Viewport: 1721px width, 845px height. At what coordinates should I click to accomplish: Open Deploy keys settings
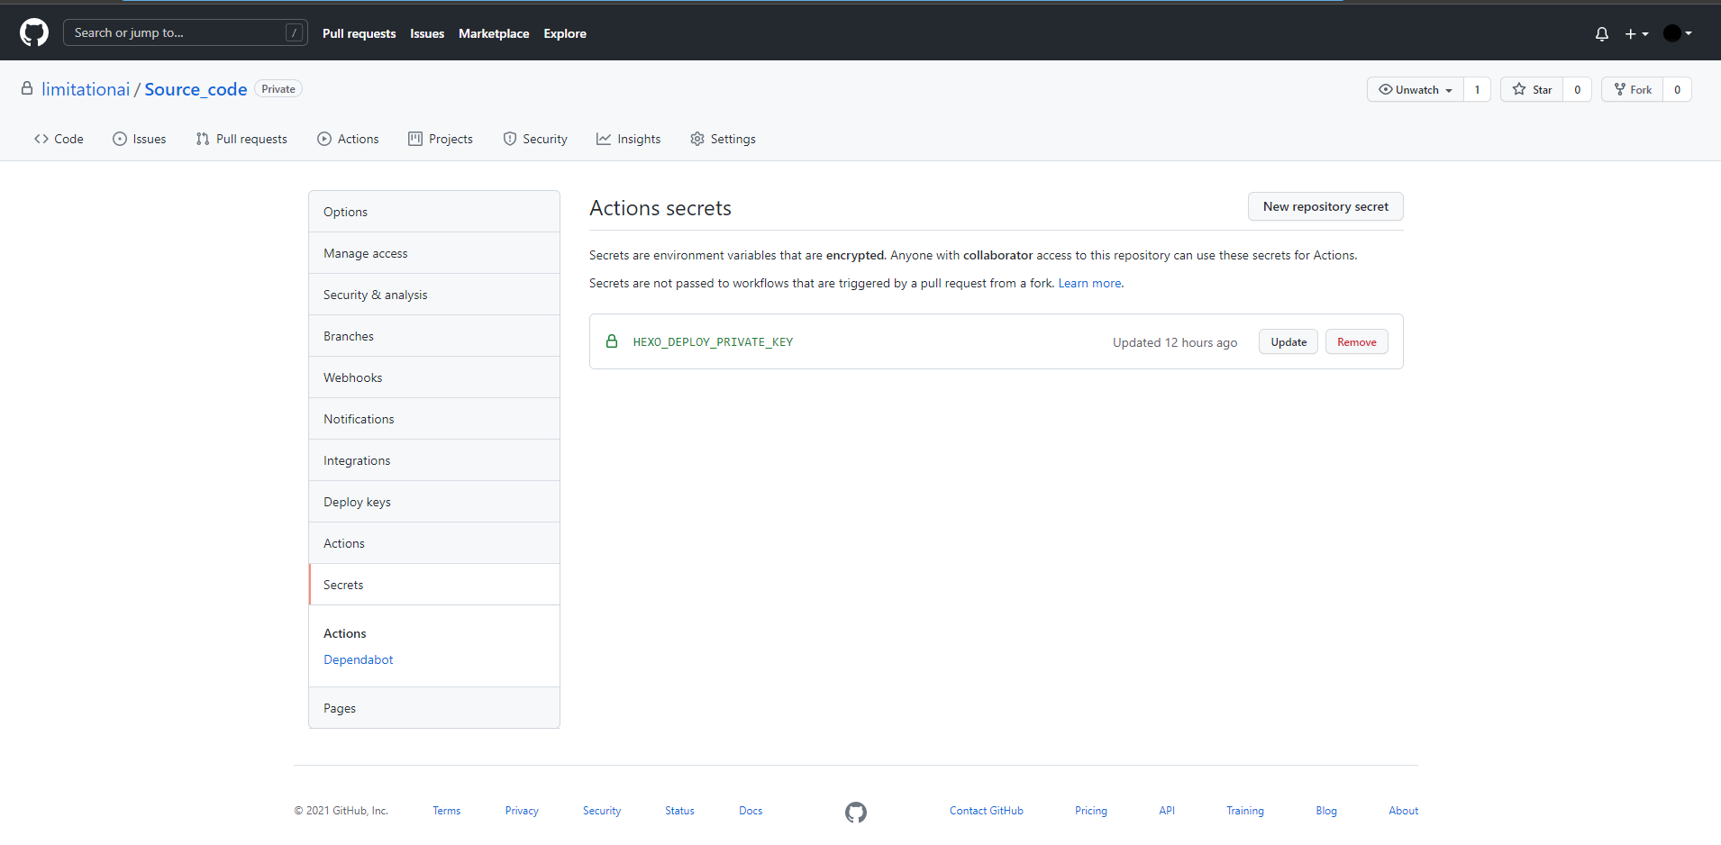pyautogui.click(x=434, y=502)
